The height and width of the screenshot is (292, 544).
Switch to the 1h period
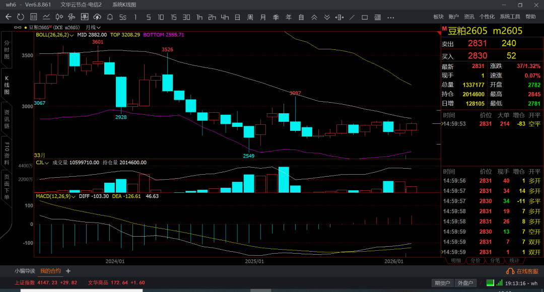pos(199,17)
